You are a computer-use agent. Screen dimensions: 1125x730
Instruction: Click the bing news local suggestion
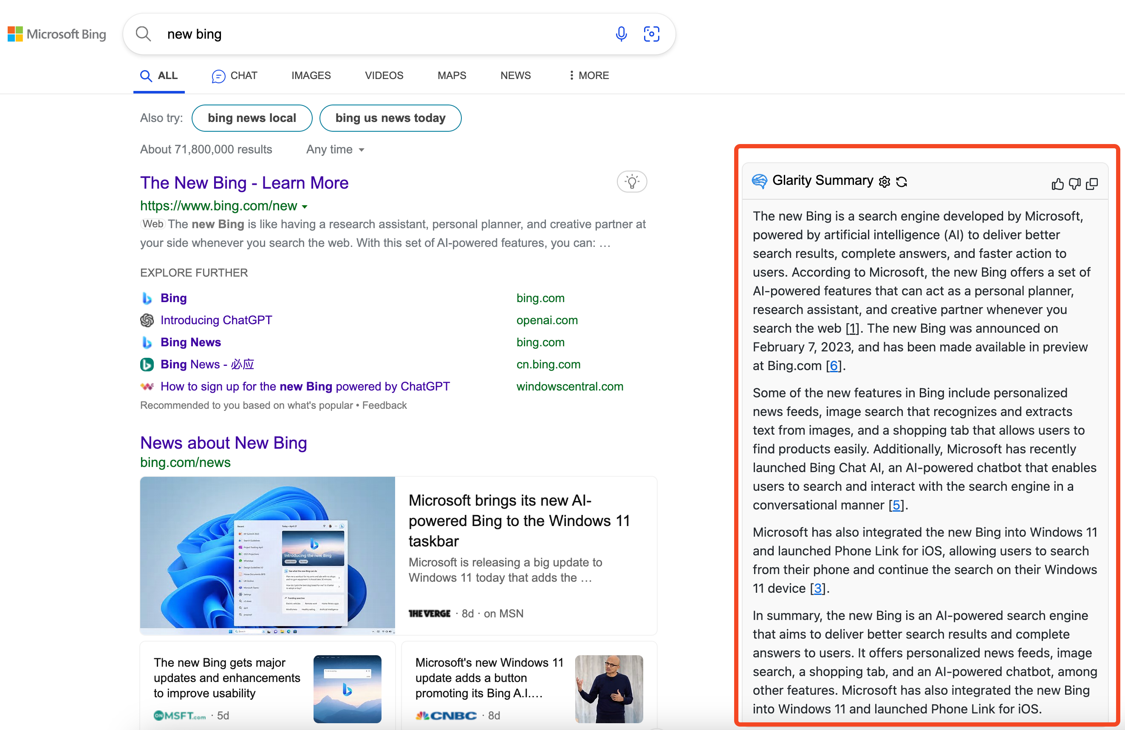[252, 118]
